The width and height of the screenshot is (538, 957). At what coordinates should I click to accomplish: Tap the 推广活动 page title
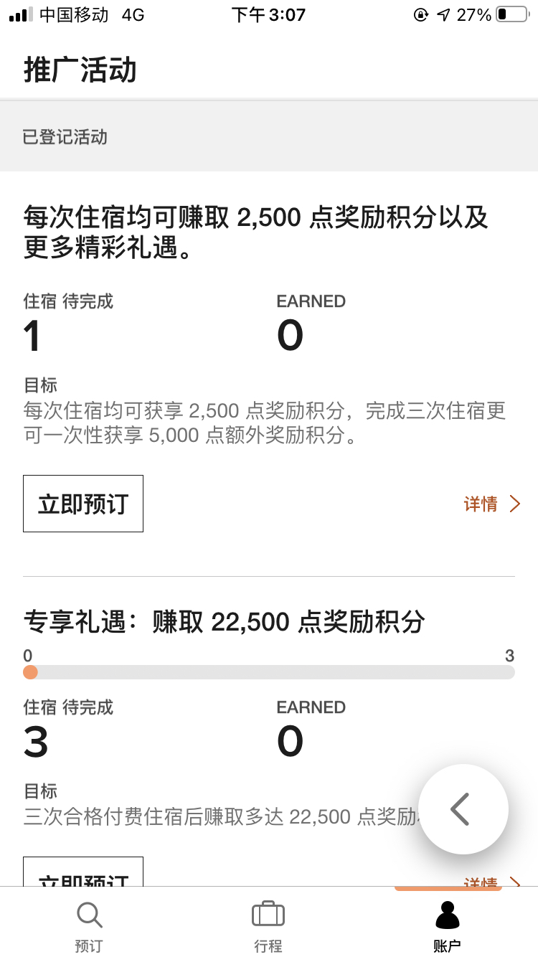pos(80,70)
